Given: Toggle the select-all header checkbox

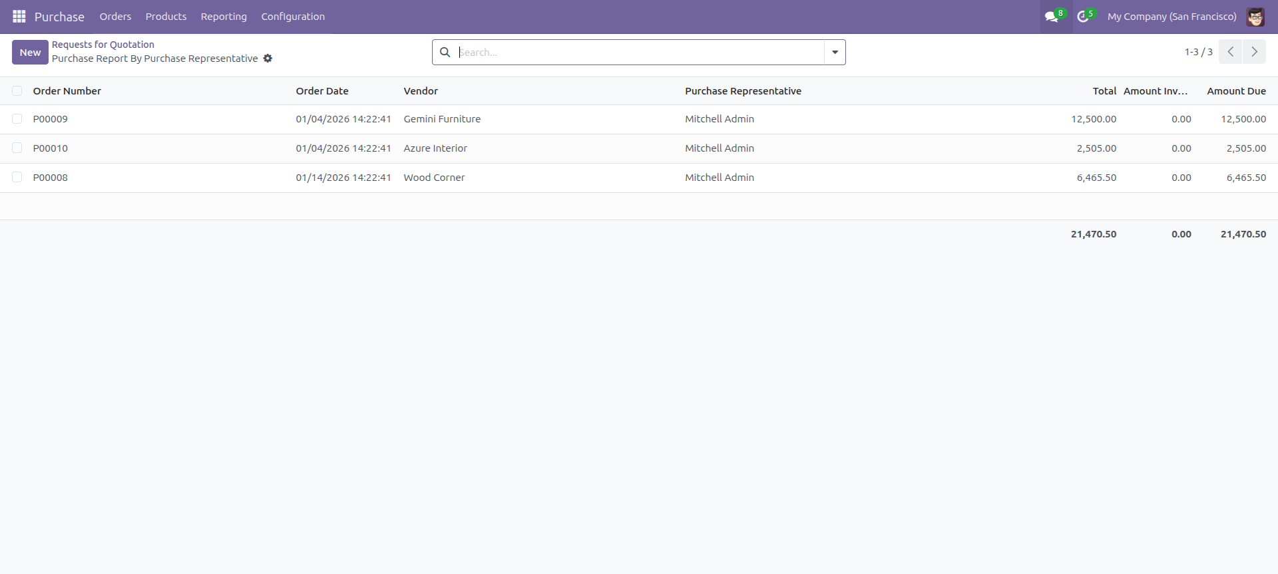Looking at the screenshot, I should 17,91.
